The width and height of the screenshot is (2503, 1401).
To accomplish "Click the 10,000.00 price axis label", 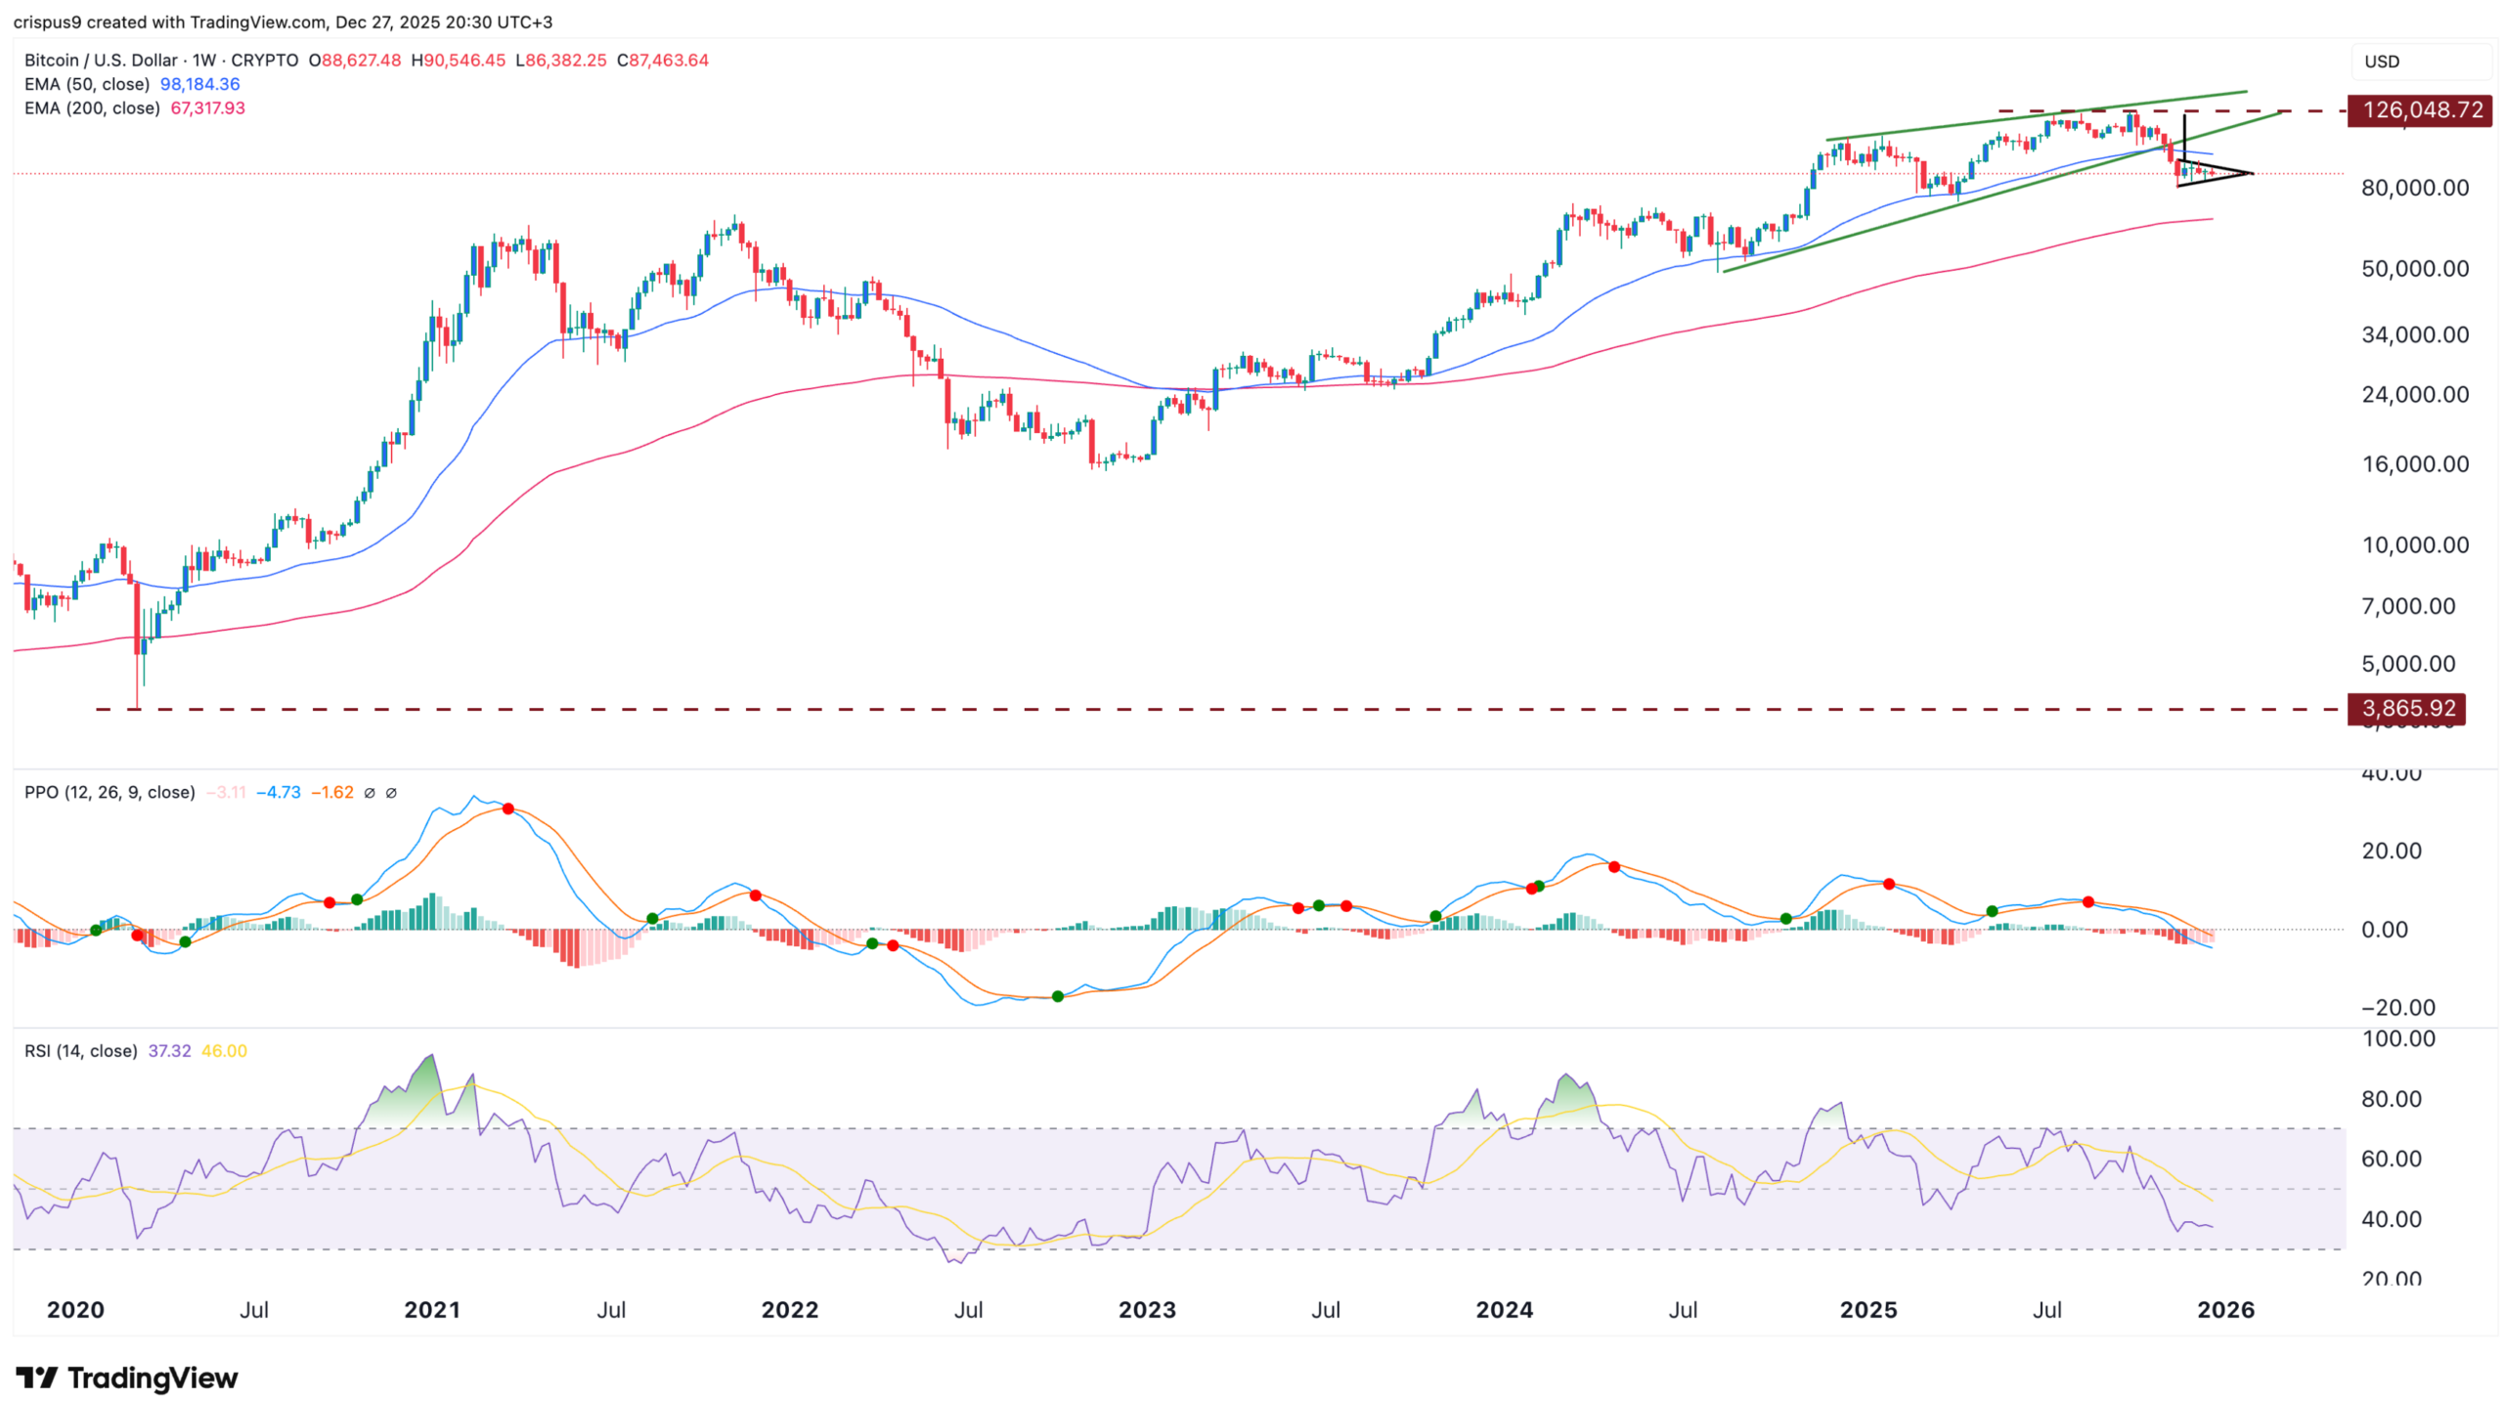I will [x=2415, y=545].
